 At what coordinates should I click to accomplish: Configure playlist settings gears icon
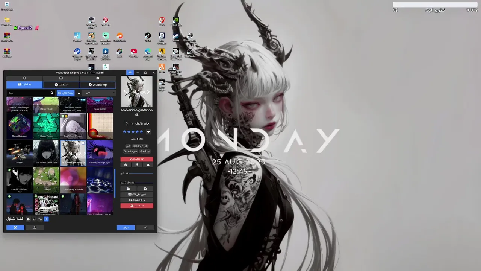(x=40, y=219)
